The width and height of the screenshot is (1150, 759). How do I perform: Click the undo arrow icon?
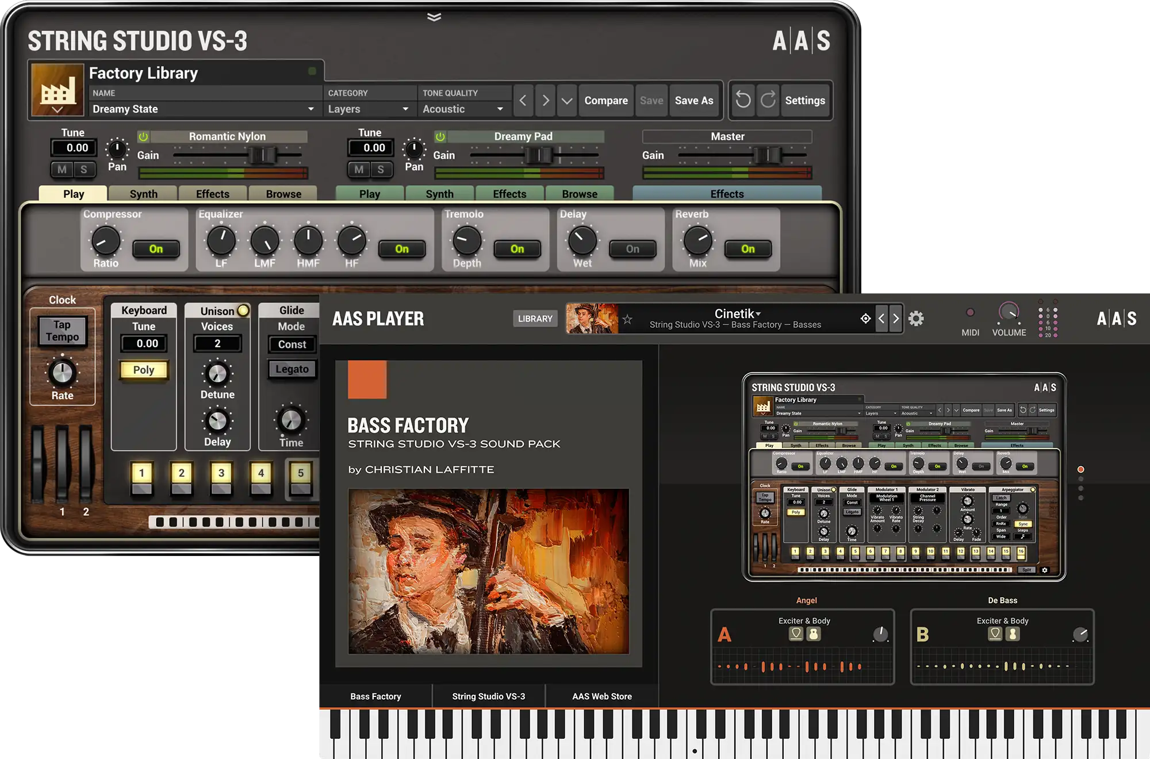(743, 100)
